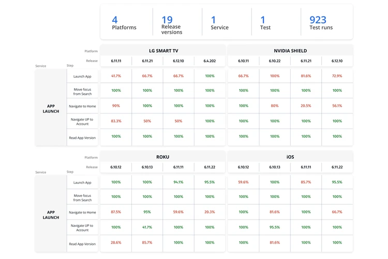The image size is (388, 259).
Task: Choose NVIDIA Shield release 6.10.11
Action: pos(244,61)
